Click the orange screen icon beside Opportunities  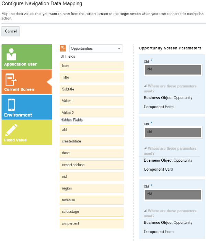click(62, 48)
